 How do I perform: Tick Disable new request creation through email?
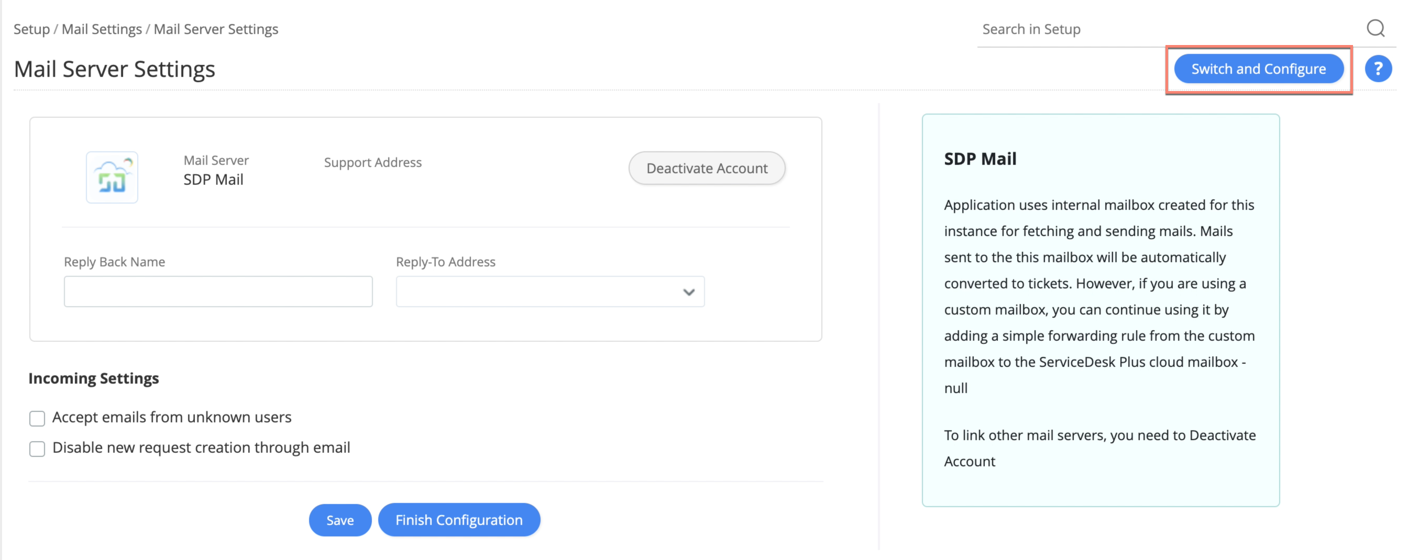coord(37,449)
